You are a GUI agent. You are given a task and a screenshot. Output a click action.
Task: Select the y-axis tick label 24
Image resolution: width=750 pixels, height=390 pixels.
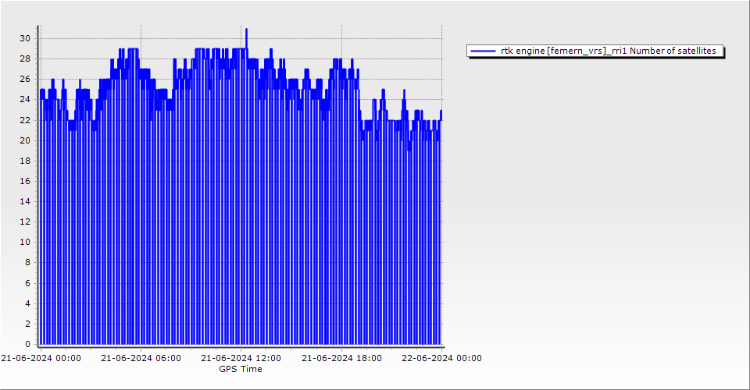pos(25,100)
